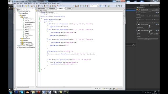Open the Version Control menu
Viewport: 168px width, 94px height.
43,4
